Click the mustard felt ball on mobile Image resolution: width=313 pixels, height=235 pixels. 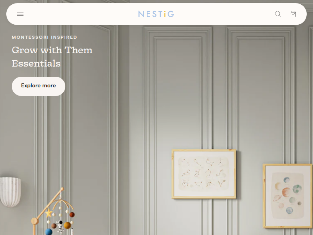click(x=67, y=225)
